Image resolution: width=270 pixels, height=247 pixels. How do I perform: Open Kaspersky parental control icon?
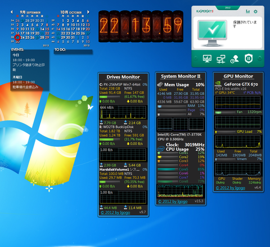235,59
